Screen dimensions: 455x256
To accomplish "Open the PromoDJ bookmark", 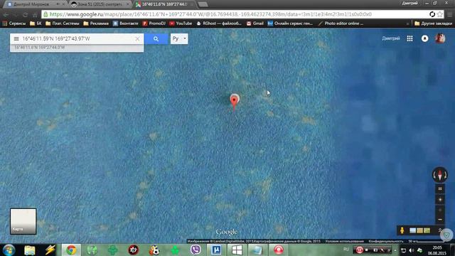I will coord(154,23).
